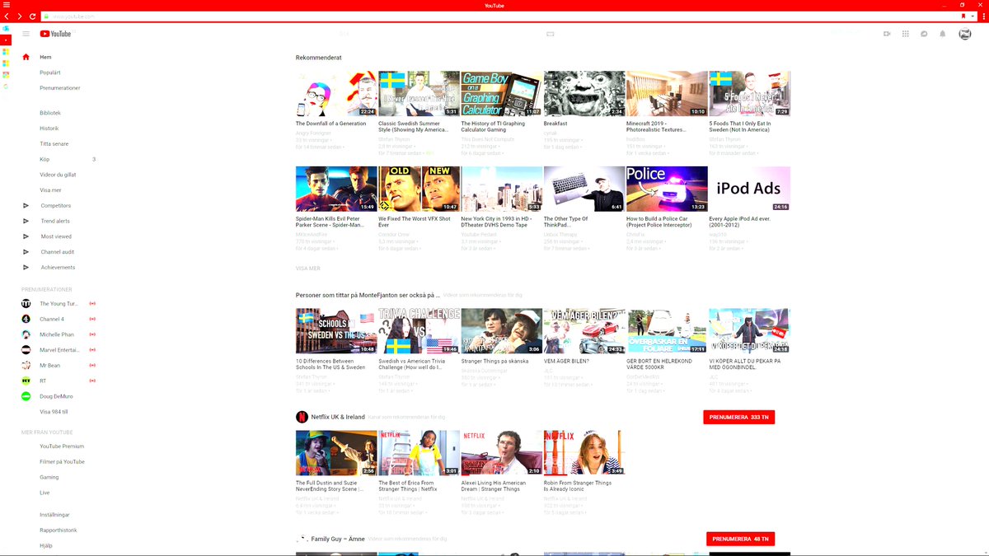Open the Channel 4 channel avatar
Viewport: 989px width, 556px height.
coord(26,320)
